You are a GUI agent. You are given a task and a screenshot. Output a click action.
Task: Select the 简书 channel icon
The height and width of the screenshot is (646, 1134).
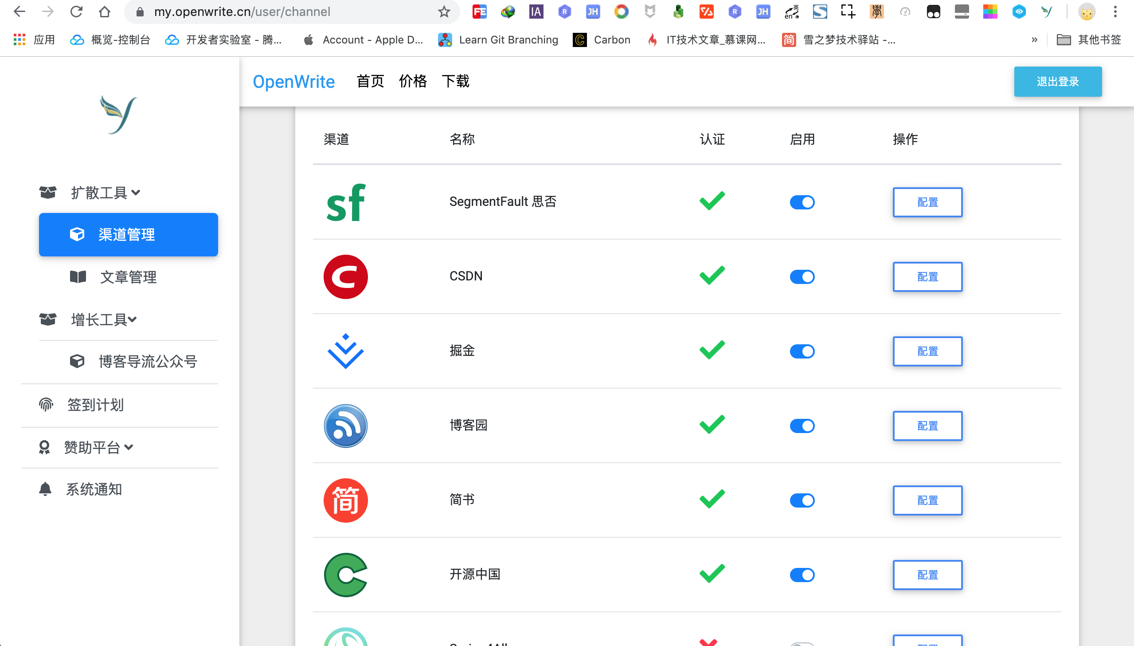[346, 500]
